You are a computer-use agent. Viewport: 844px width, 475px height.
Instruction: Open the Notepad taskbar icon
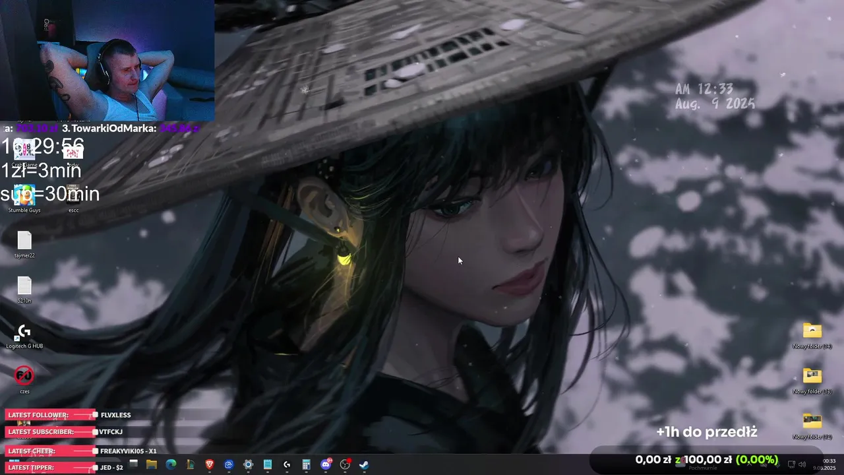click(x=267, y=464)
